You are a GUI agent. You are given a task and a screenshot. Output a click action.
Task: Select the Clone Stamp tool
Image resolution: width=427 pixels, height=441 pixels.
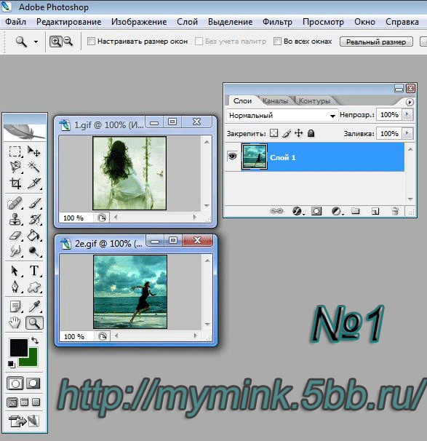tap(15, 219)
